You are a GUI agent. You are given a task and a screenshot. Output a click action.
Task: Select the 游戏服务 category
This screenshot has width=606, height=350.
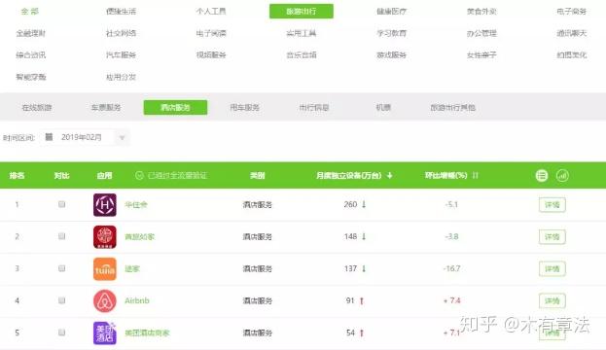click(391, 54)
